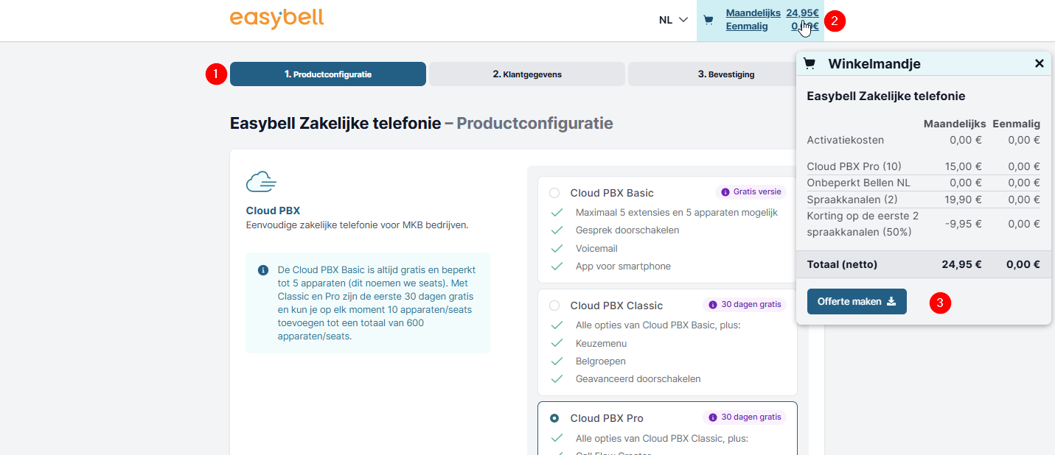Viewport: 1055px width, 455px height.
Task: Click the 24,95€ monthly amount link
Action: click(x=802, y=13)
